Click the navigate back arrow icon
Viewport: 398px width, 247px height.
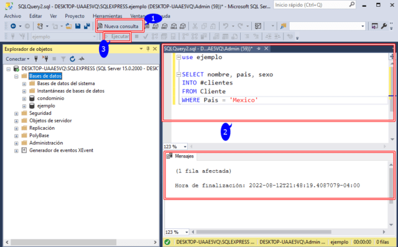(13, 26)
